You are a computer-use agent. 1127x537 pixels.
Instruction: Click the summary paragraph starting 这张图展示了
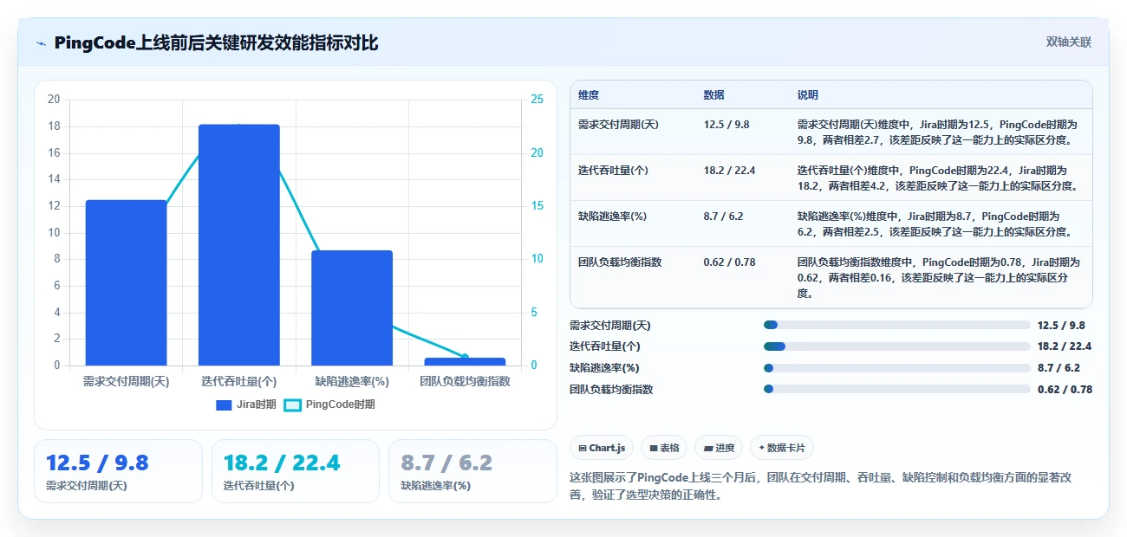tap(821, 487)
